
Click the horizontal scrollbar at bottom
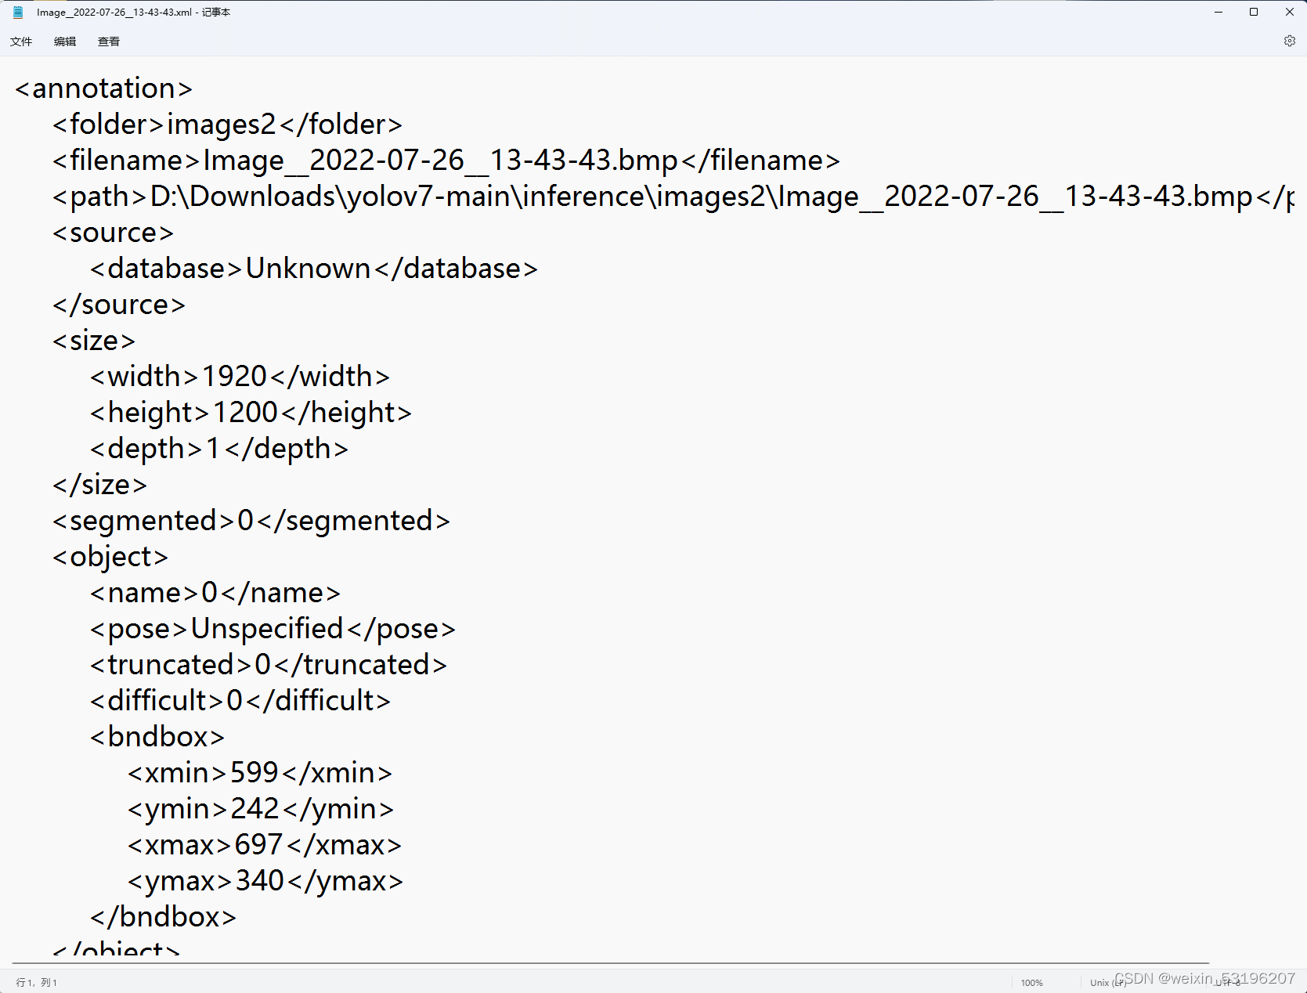(x=611, y=963)
